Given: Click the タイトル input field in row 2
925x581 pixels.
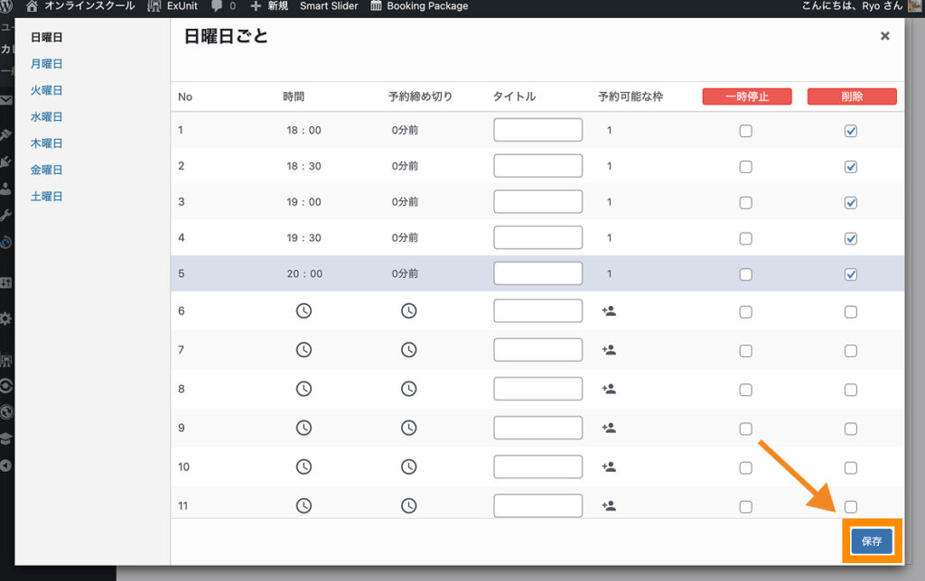Looking at the screenshot, I should pyautogui.click(x=537, y=166).
